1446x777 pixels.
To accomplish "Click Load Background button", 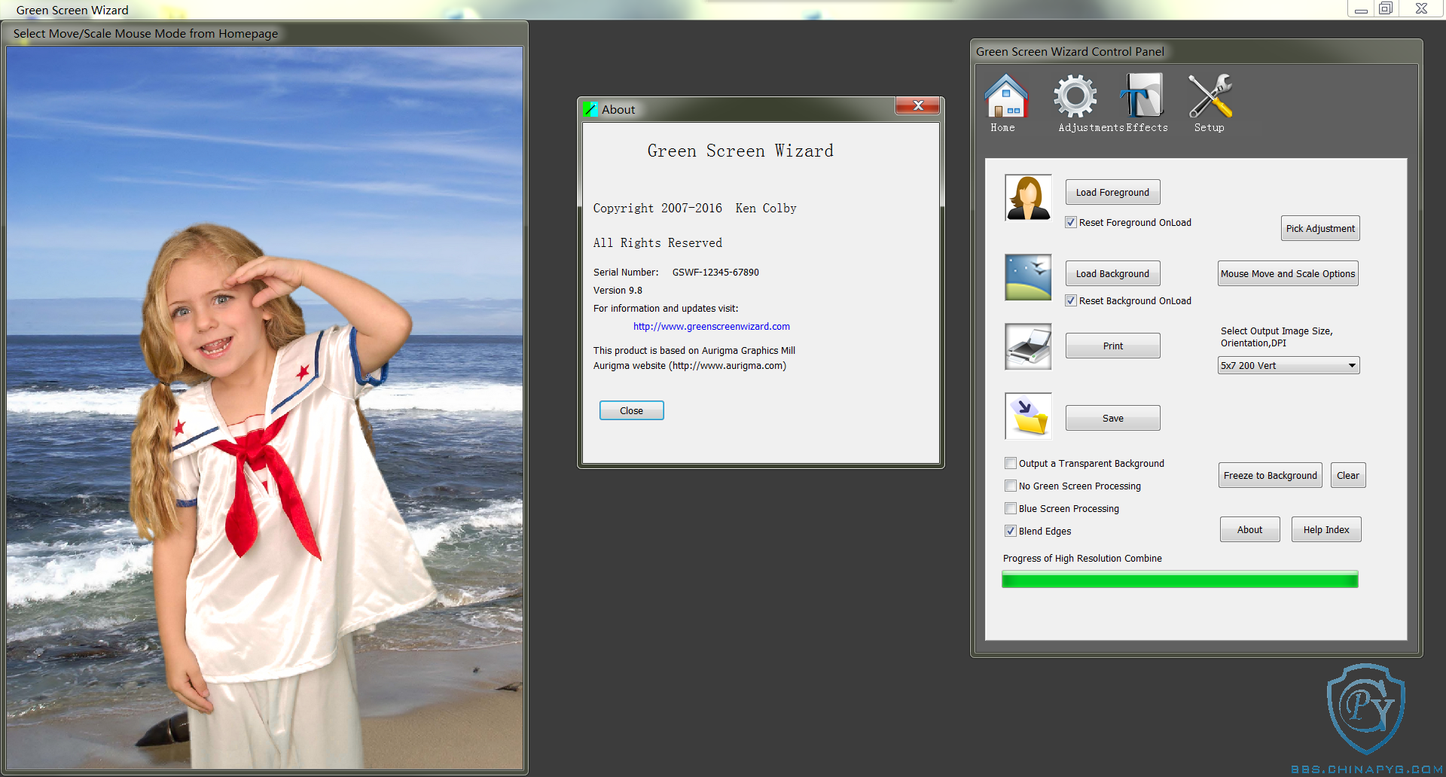I will tap(1112, 273).
